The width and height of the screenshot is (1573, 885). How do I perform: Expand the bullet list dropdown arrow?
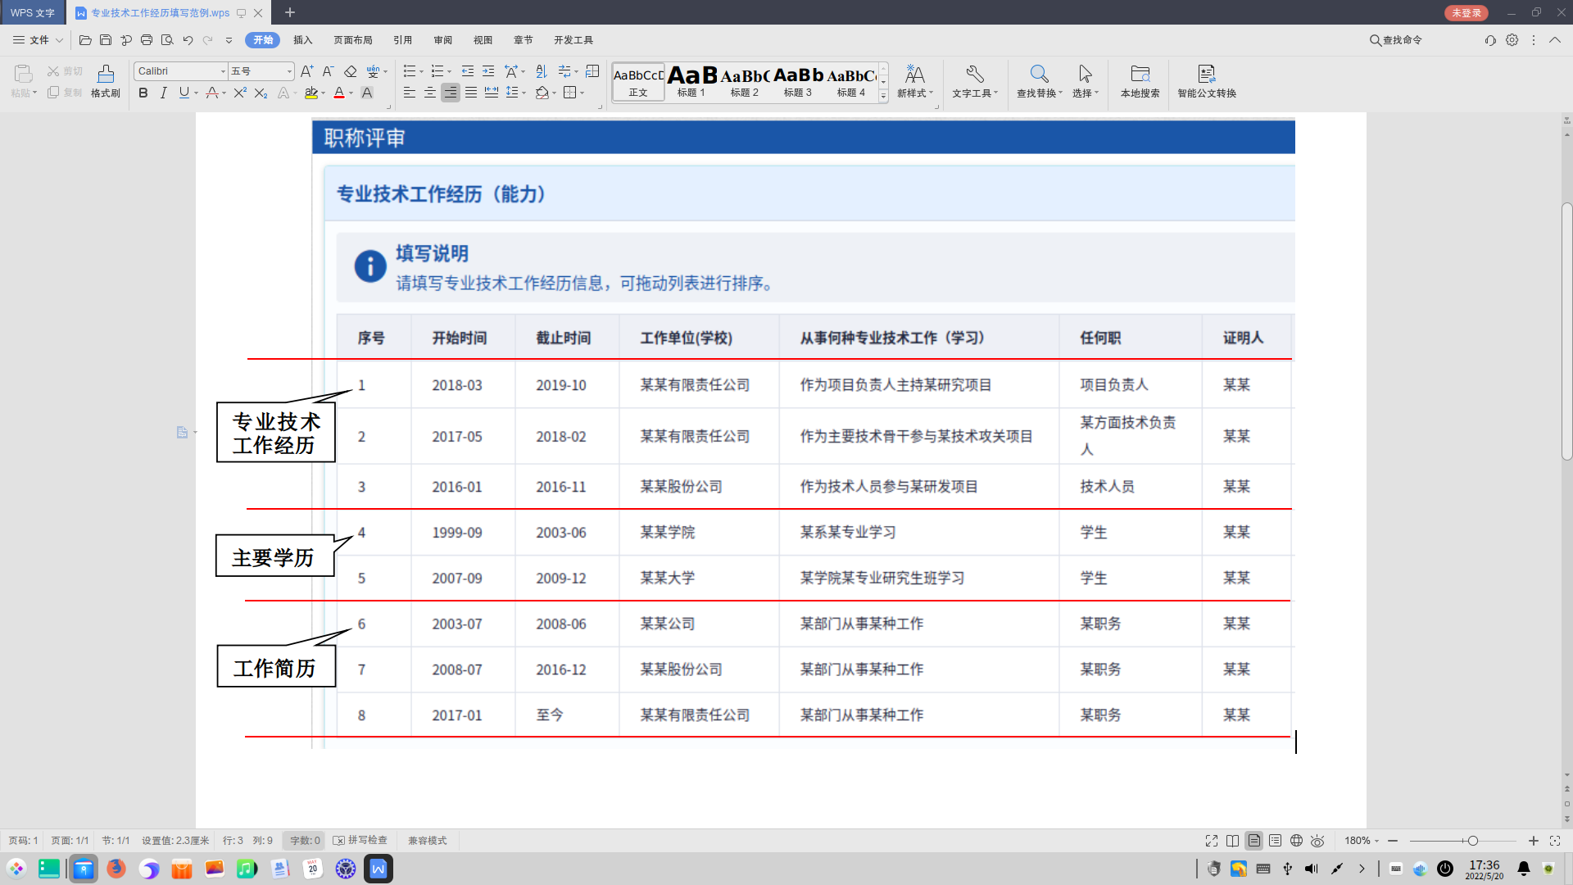421,72
